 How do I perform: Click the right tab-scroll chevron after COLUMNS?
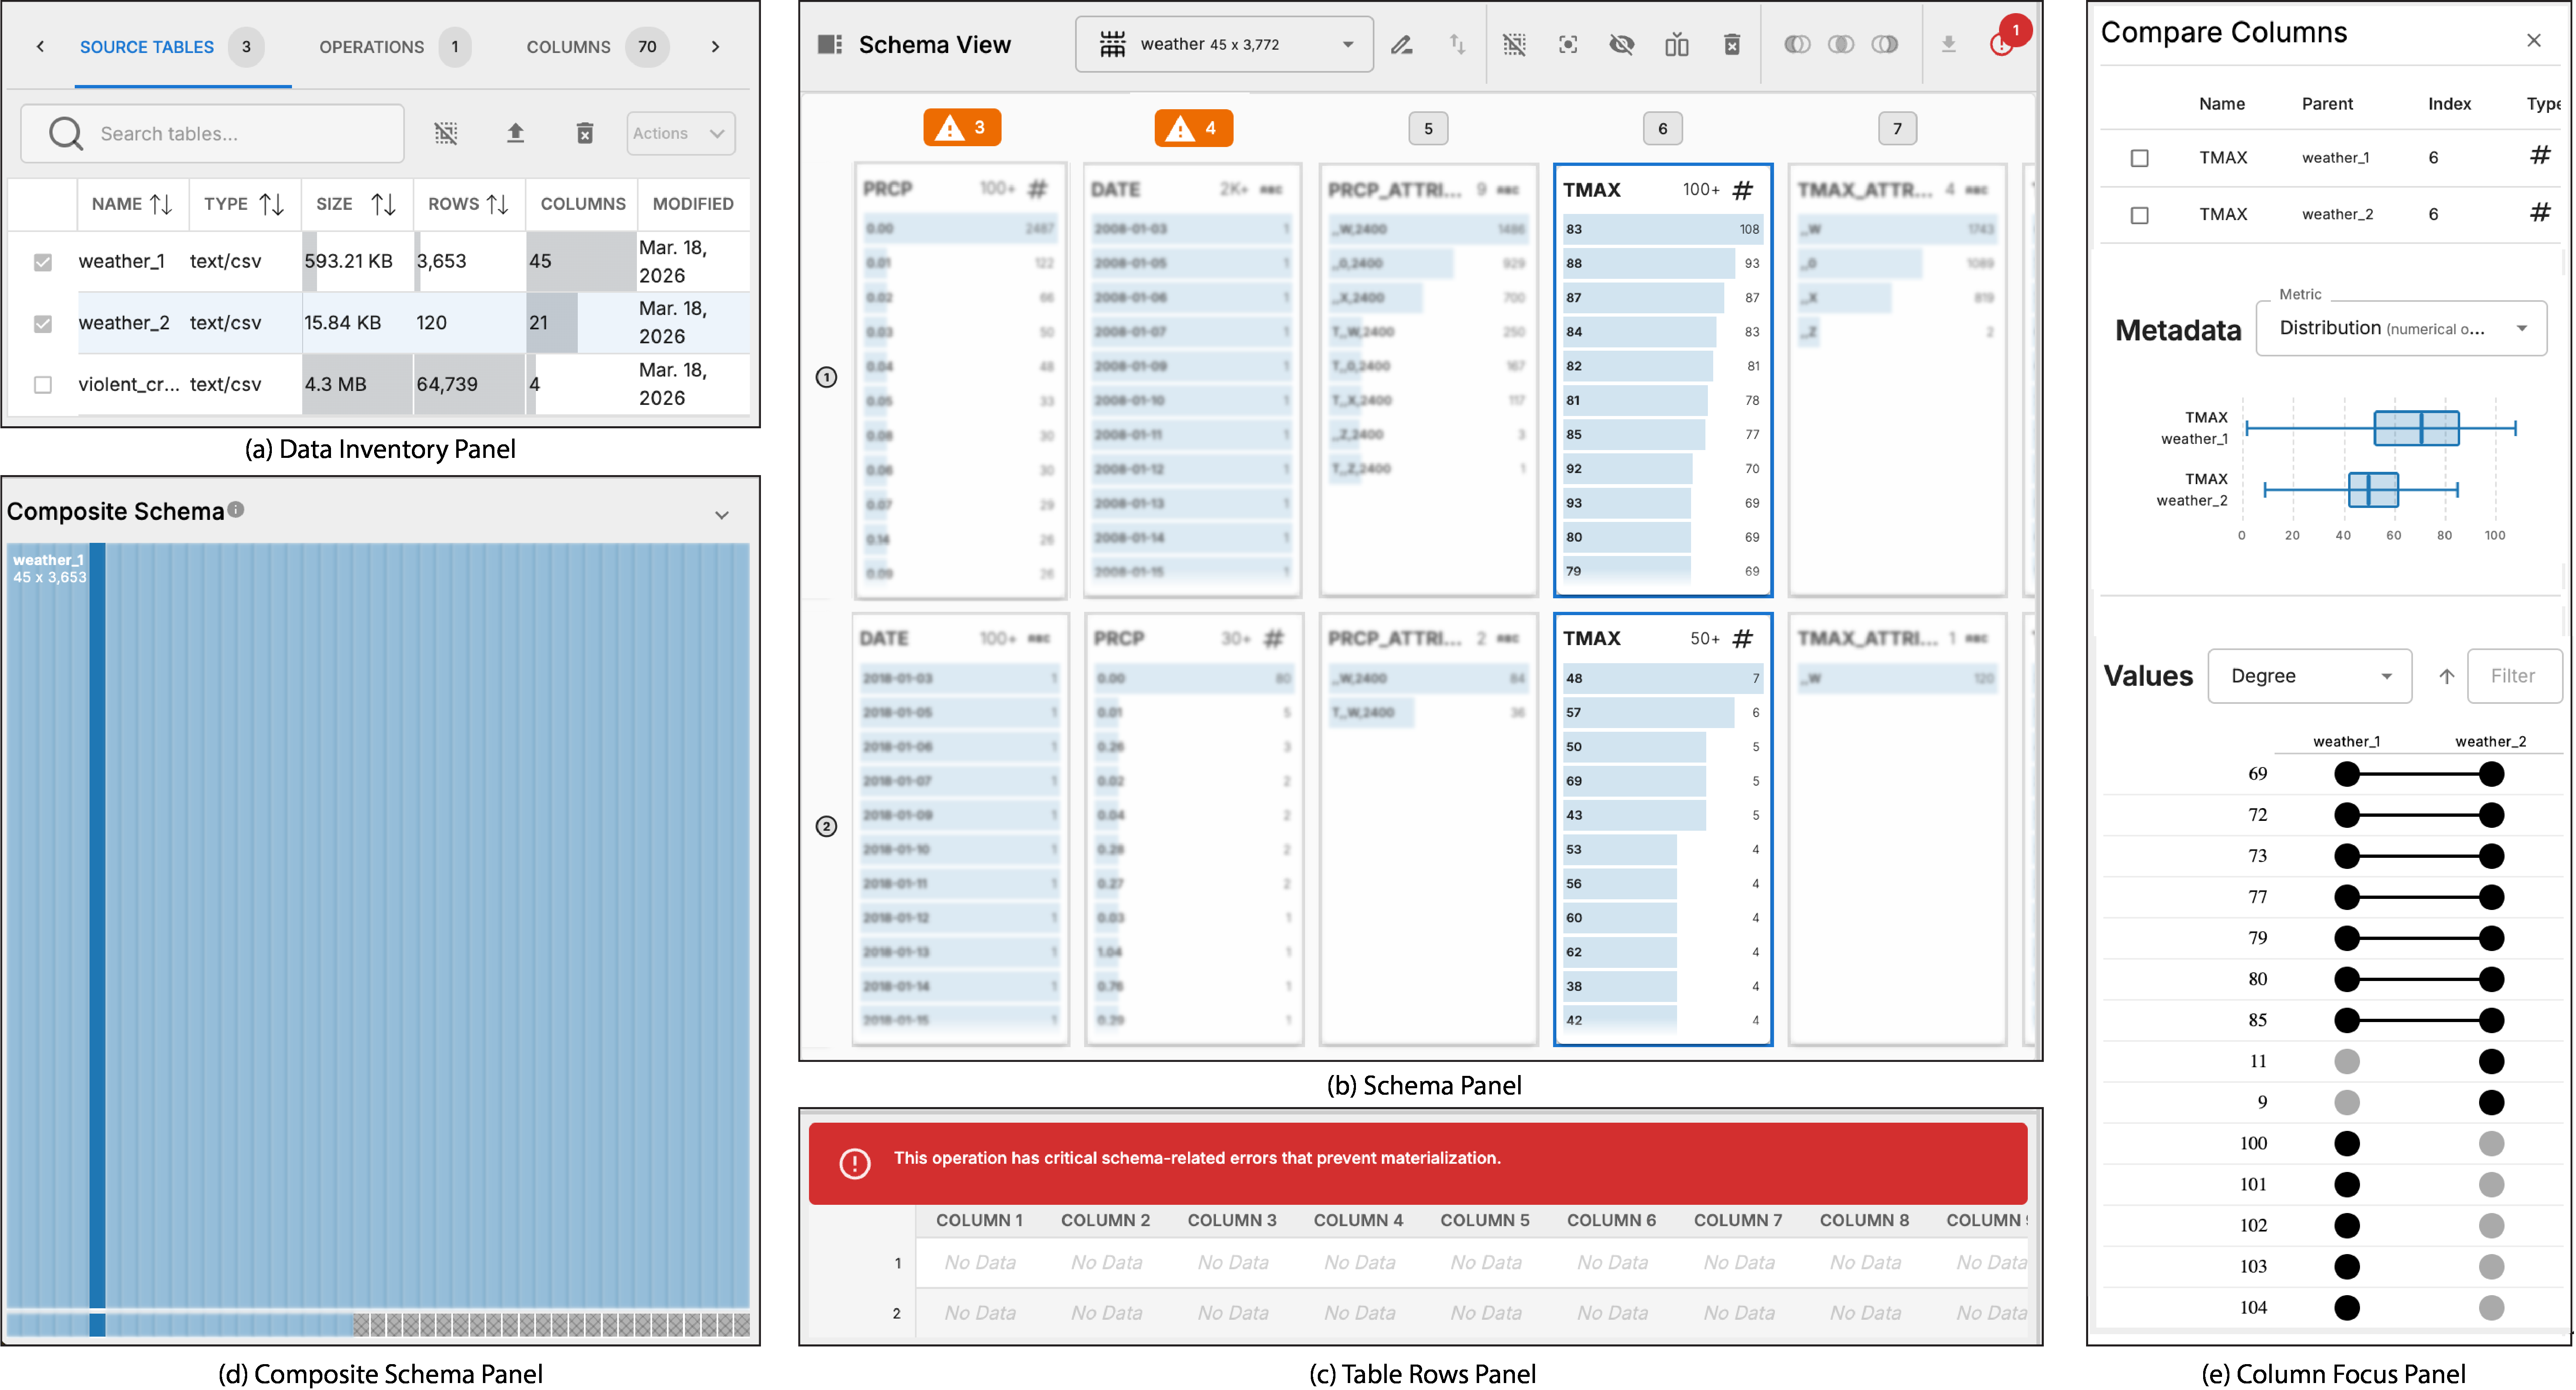point(715,46)
